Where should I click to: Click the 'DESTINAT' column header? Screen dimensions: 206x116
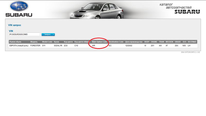(x=192, y=42)
